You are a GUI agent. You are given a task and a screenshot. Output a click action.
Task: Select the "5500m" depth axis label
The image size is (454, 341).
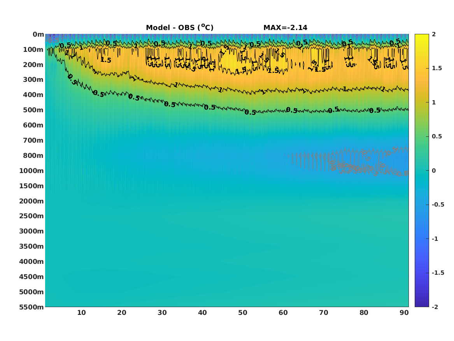point(32,307)
